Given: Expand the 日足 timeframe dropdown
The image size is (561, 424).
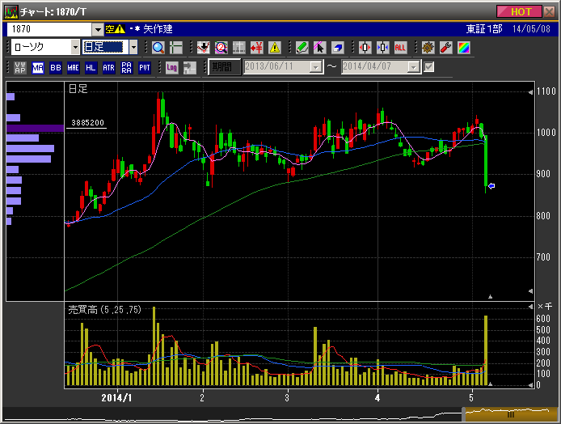Looking at the screenshot, I should click(x=133, y=48).
